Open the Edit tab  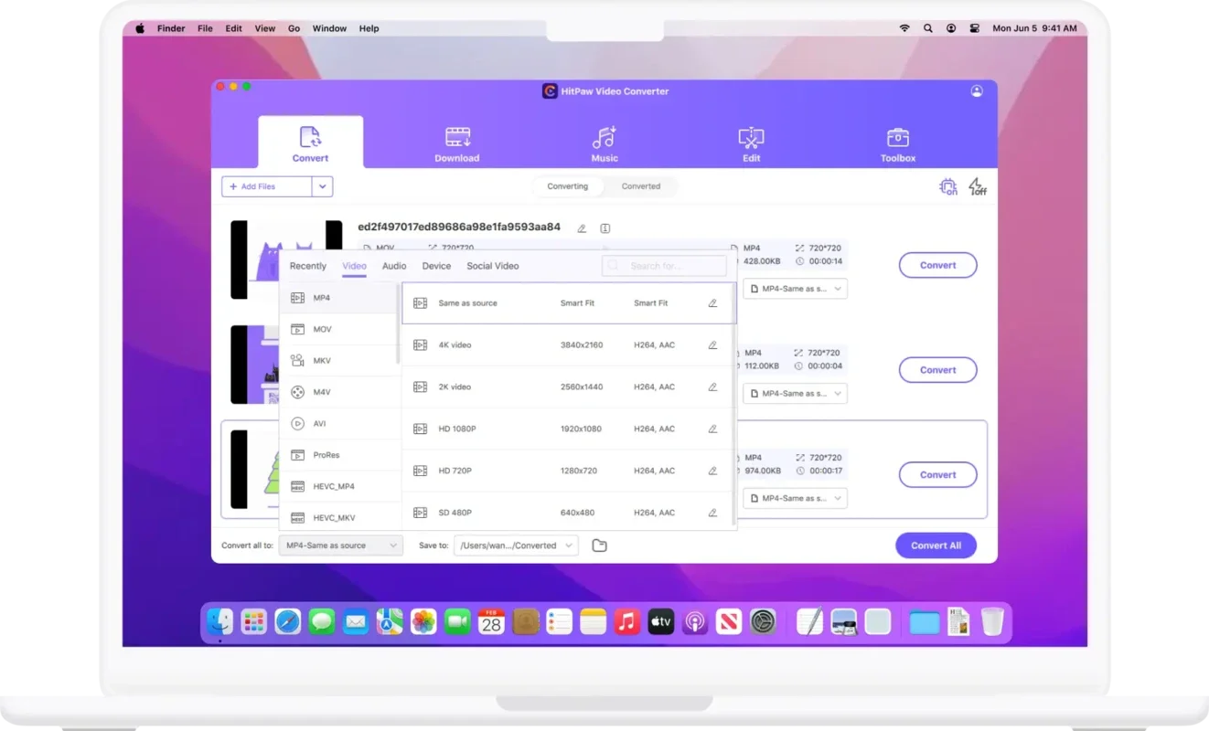(x=751, y=145)
